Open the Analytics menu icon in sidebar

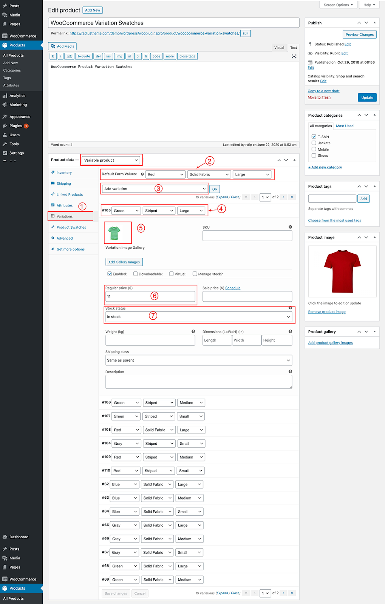tap(5, 96)
